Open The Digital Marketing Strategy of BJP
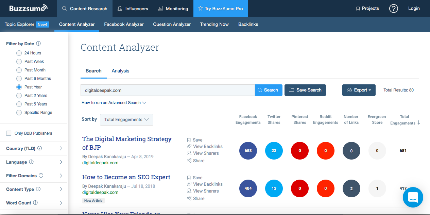Image resolution: width=430 pixels, height=215 pixels. tap(127, 143)
